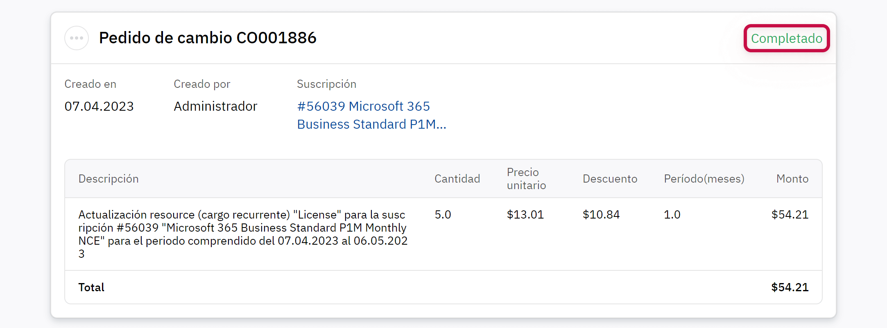
Task: Click the unit price $13.01
Action: 525,215
